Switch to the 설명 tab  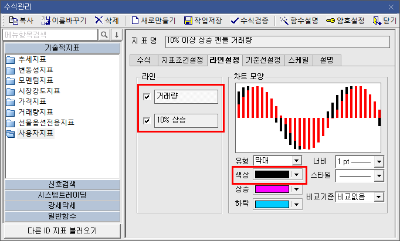(327, 60)
